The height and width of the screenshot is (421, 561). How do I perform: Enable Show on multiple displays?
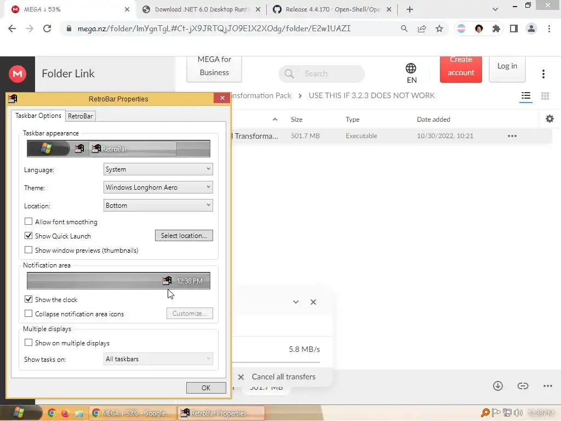pyautogui.click(x=28, y=343)
